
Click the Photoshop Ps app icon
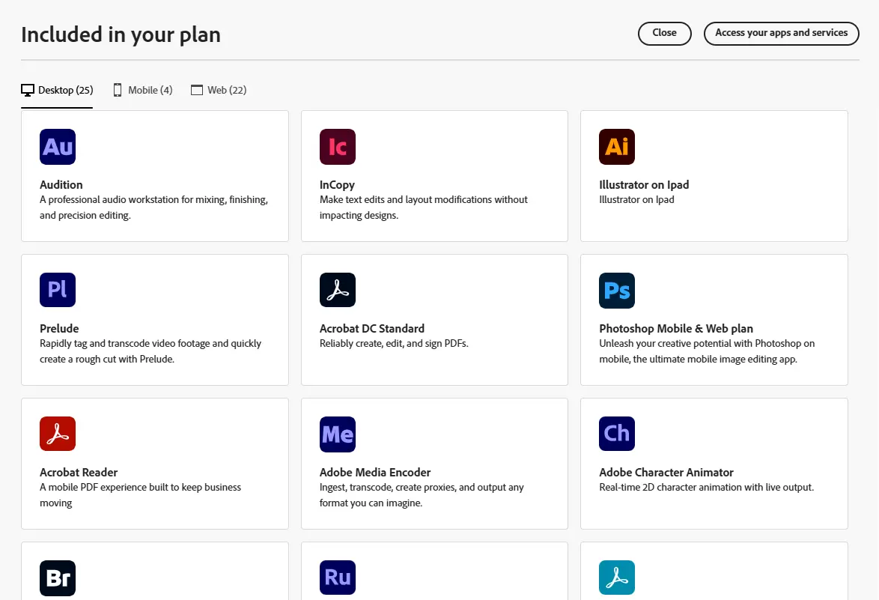tap(617, 291)
